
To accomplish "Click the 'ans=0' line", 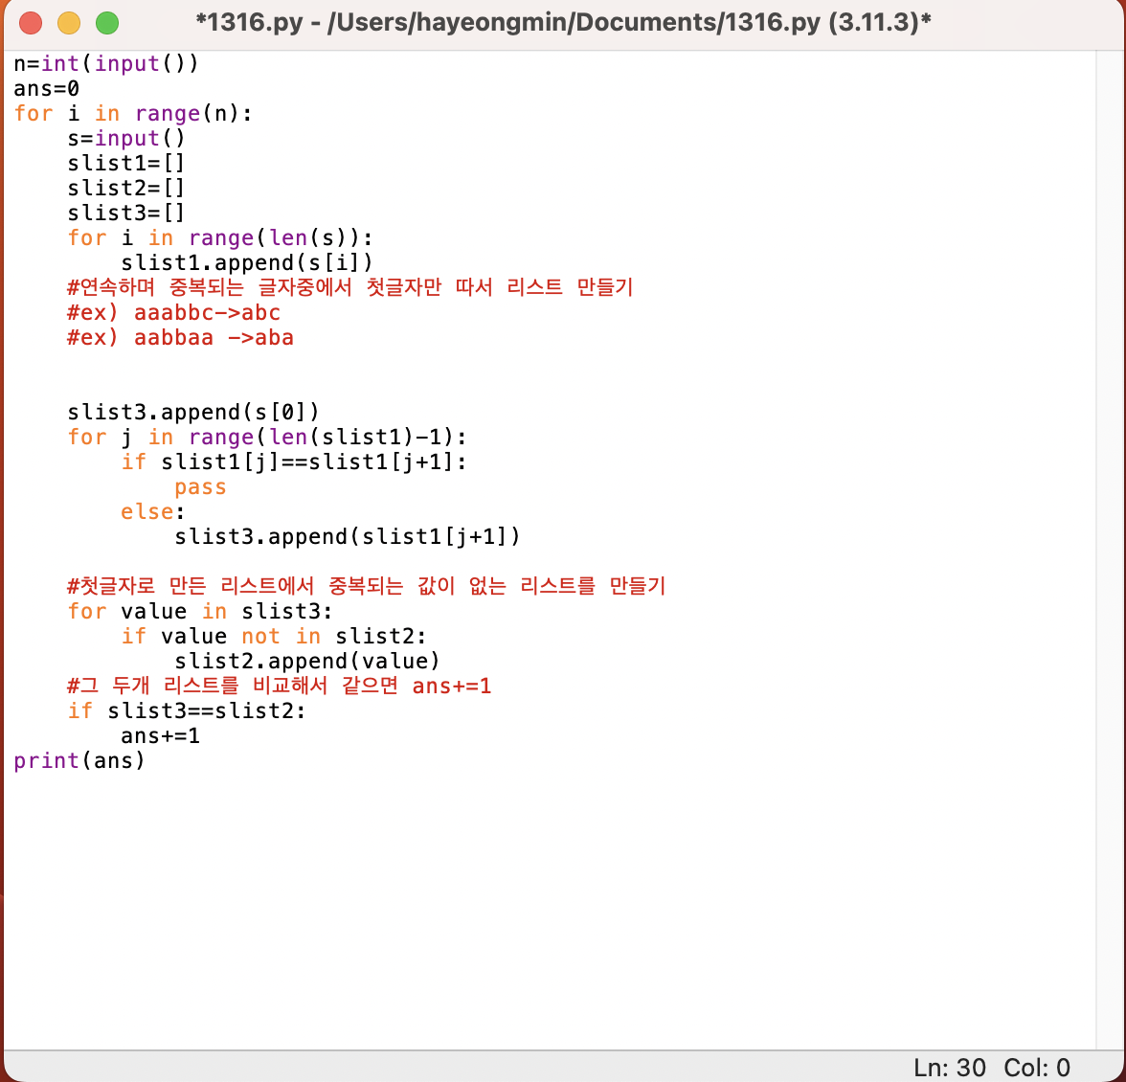I will tap(47, 89).
